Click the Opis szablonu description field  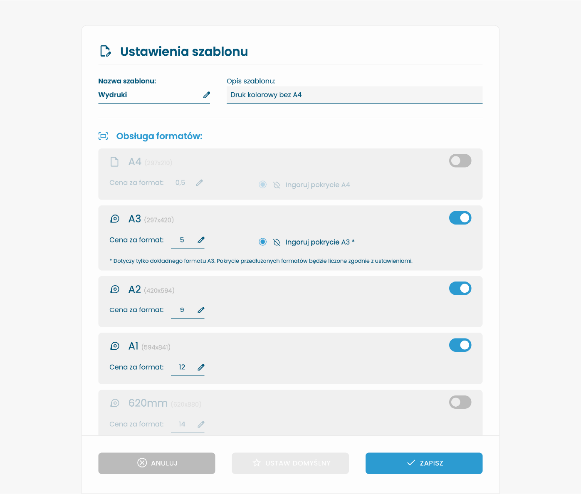(x=354, y=95)
